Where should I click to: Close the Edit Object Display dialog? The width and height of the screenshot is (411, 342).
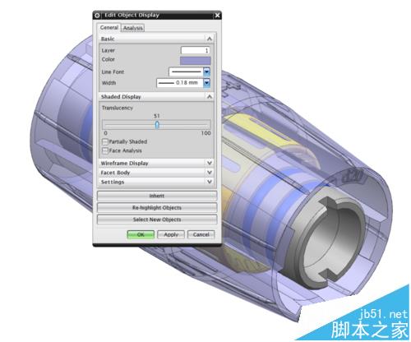217,16
